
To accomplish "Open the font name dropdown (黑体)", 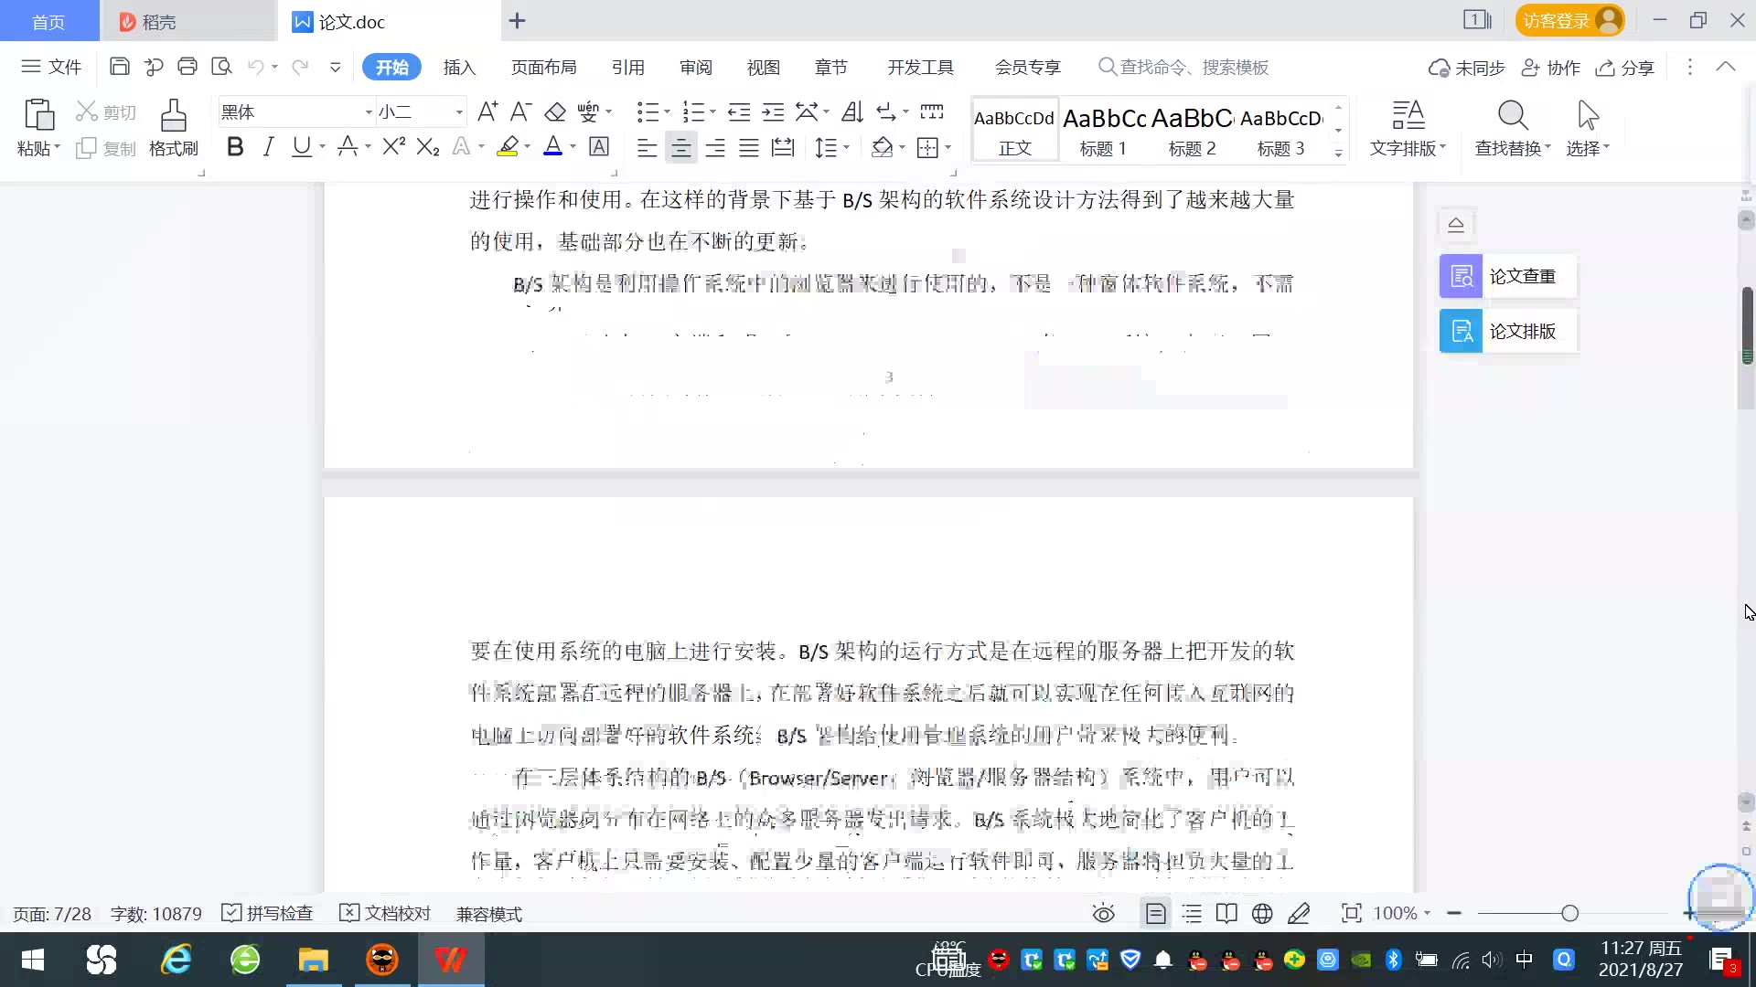I will tap(369, 112).
